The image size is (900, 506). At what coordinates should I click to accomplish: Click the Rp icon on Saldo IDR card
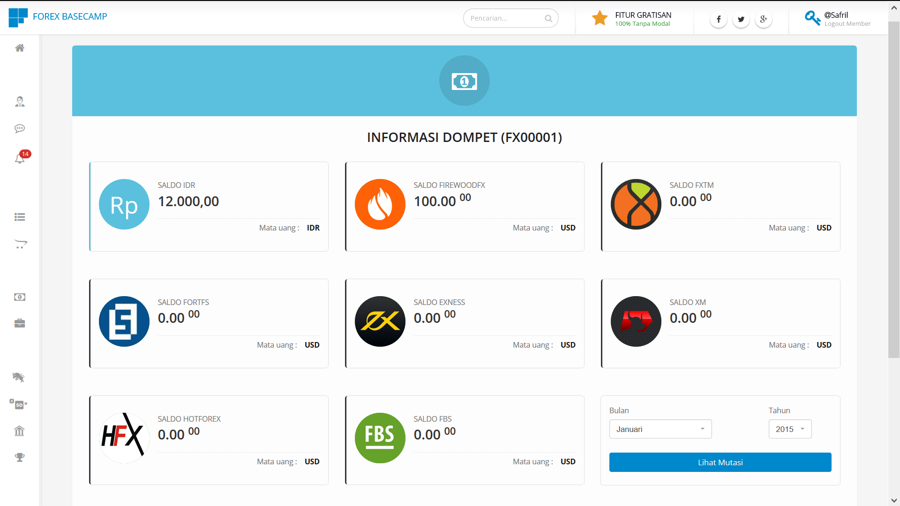[x=124, y=204]
